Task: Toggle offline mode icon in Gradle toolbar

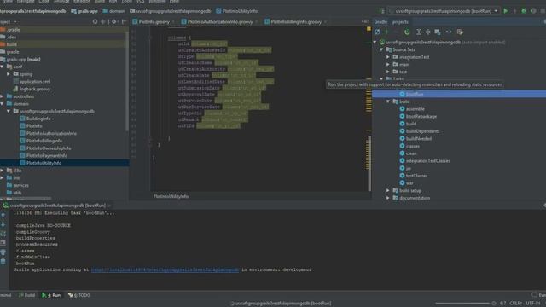Action: (449, 32)
